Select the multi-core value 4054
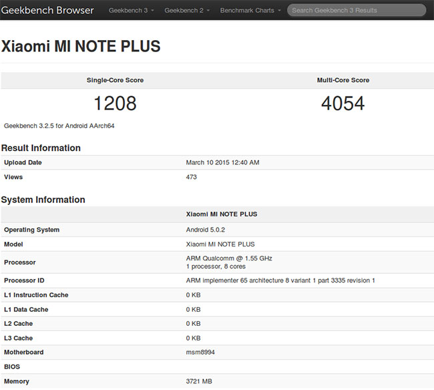434x390 pixels. click(x=343, y=104)
